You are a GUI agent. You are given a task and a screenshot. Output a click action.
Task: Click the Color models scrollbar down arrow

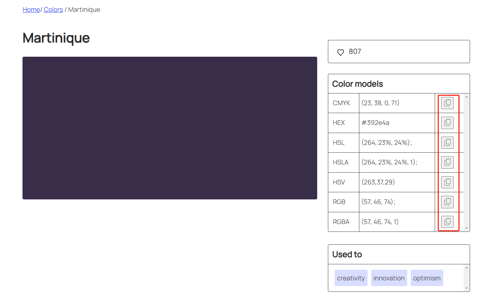pyautogui.click(x=466, y=228)
